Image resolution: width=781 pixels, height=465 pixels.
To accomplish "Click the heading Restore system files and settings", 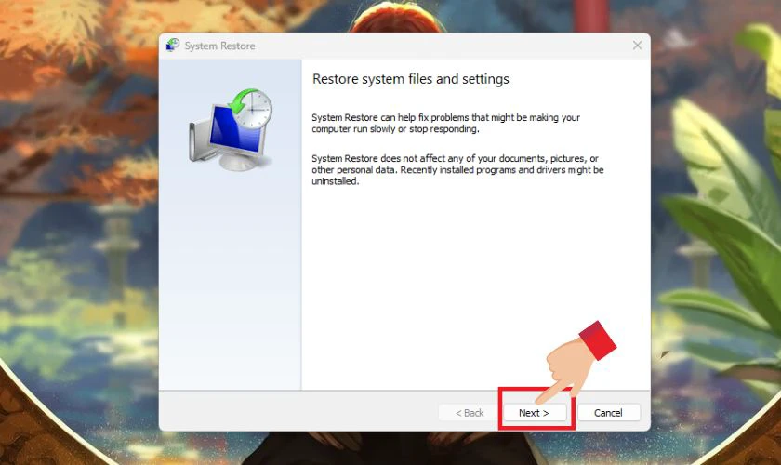I will coord(410,79).
